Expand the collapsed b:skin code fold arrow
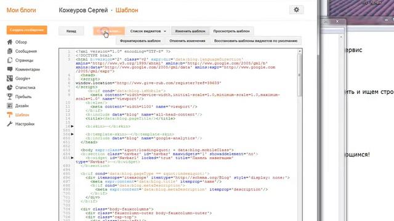Image resolution: width=394 pixels, height=221 pixels. point(73,126)
